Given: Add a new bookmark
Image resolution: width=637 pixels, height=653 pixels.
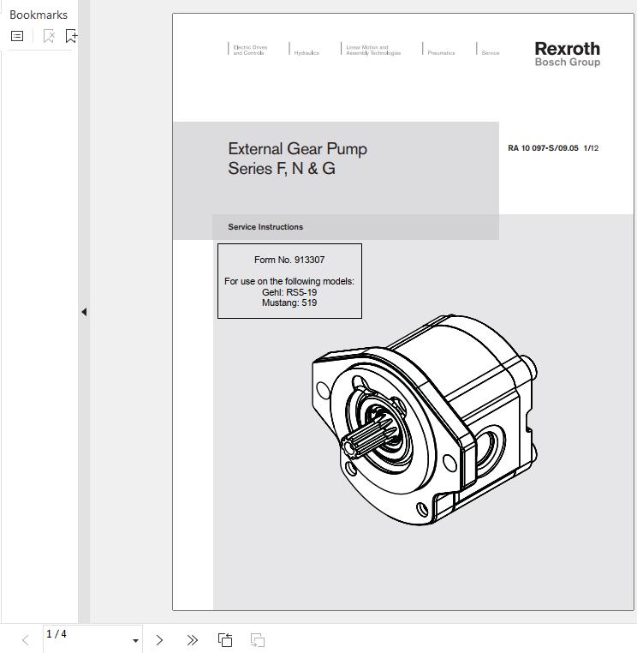Looking at the screenshot, I should click(71, 36).
